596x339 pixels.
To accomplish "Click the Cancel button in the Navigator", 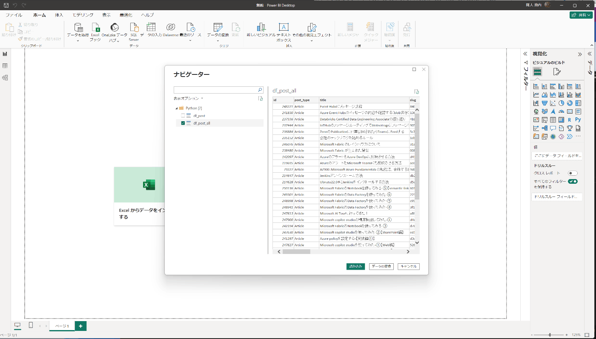I will (x=409, y=266).
